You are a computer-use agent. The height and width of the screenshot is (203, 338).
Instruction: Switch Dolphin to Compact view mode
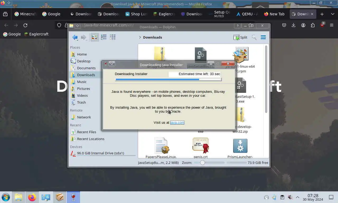[x=104, y=37]
